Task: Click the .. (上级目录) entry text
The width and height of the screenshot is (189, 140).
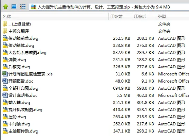Action: 20,24
